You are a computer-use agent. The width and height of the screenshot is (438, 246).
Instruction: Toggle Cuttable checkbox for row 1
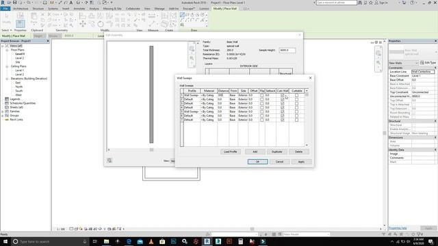point(296,96)
